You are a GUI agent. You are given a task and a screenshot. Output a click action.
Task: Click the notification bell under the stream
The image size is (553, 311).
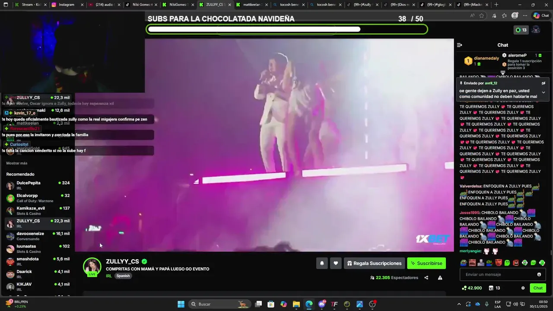point(322,263)
